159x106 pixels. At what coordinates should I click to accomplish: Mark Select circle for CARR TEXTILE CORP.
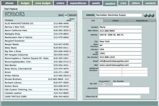tap(73, 97)
